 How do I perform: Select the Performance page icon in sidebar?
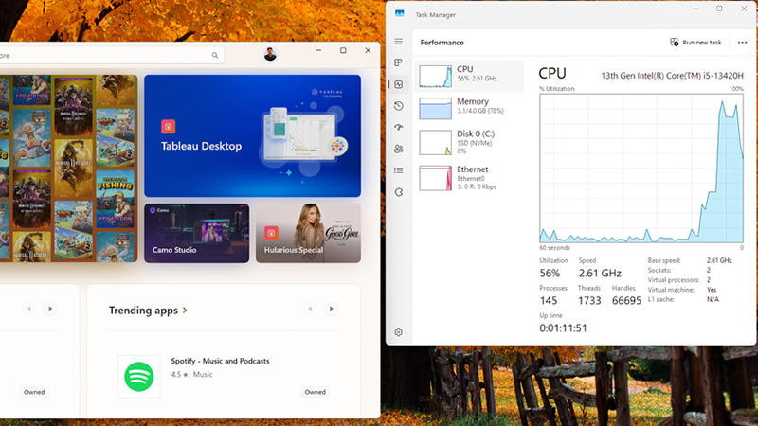coord(398,84)
